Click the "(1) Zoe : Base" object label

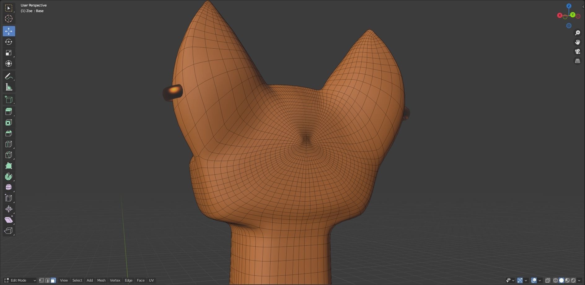pos(32,11)
